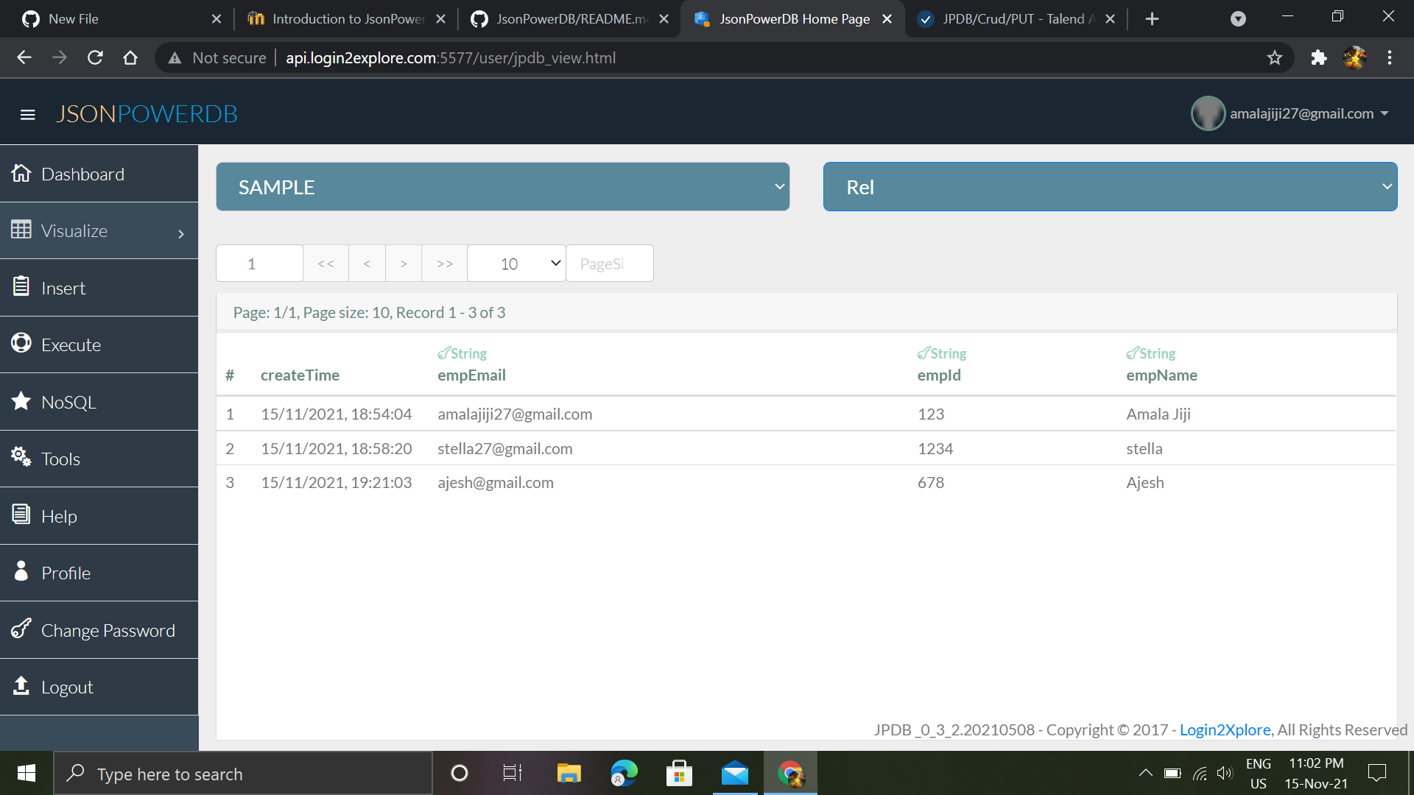Open the NoSQL section

pos(68,402)
